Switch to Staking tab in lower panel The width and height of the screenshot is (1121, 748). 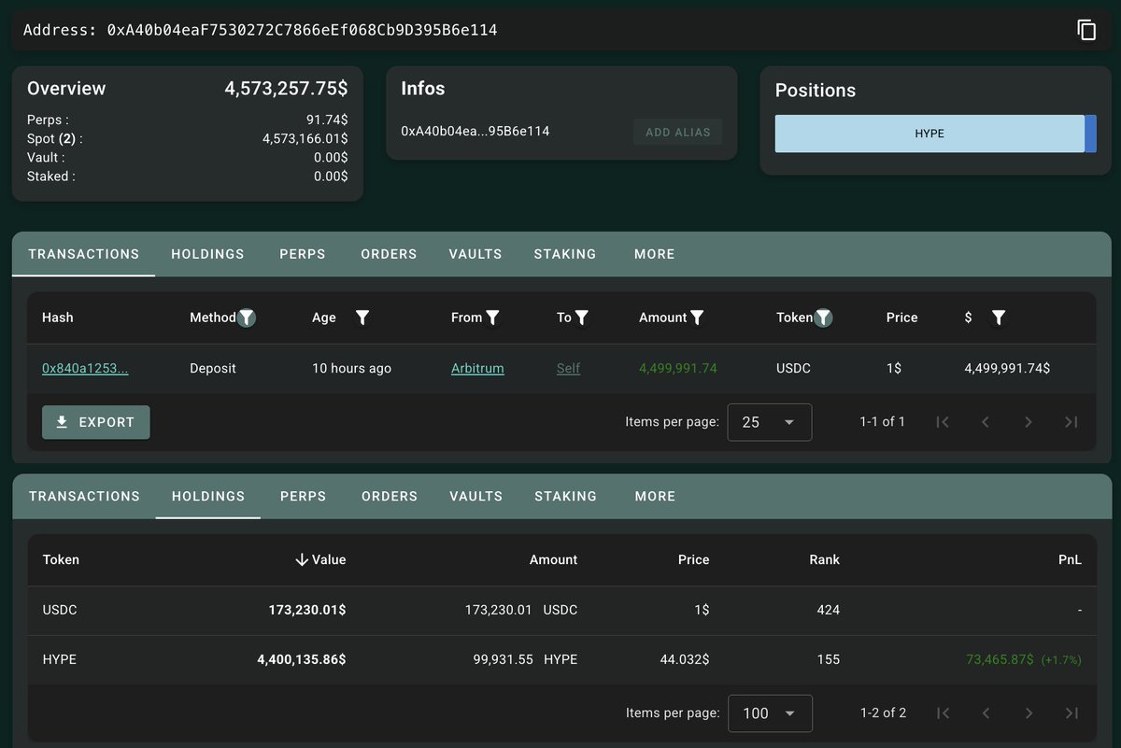(x=565, y=497)
